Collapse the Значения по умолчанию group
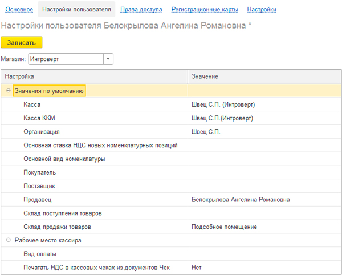 point(9,91)
